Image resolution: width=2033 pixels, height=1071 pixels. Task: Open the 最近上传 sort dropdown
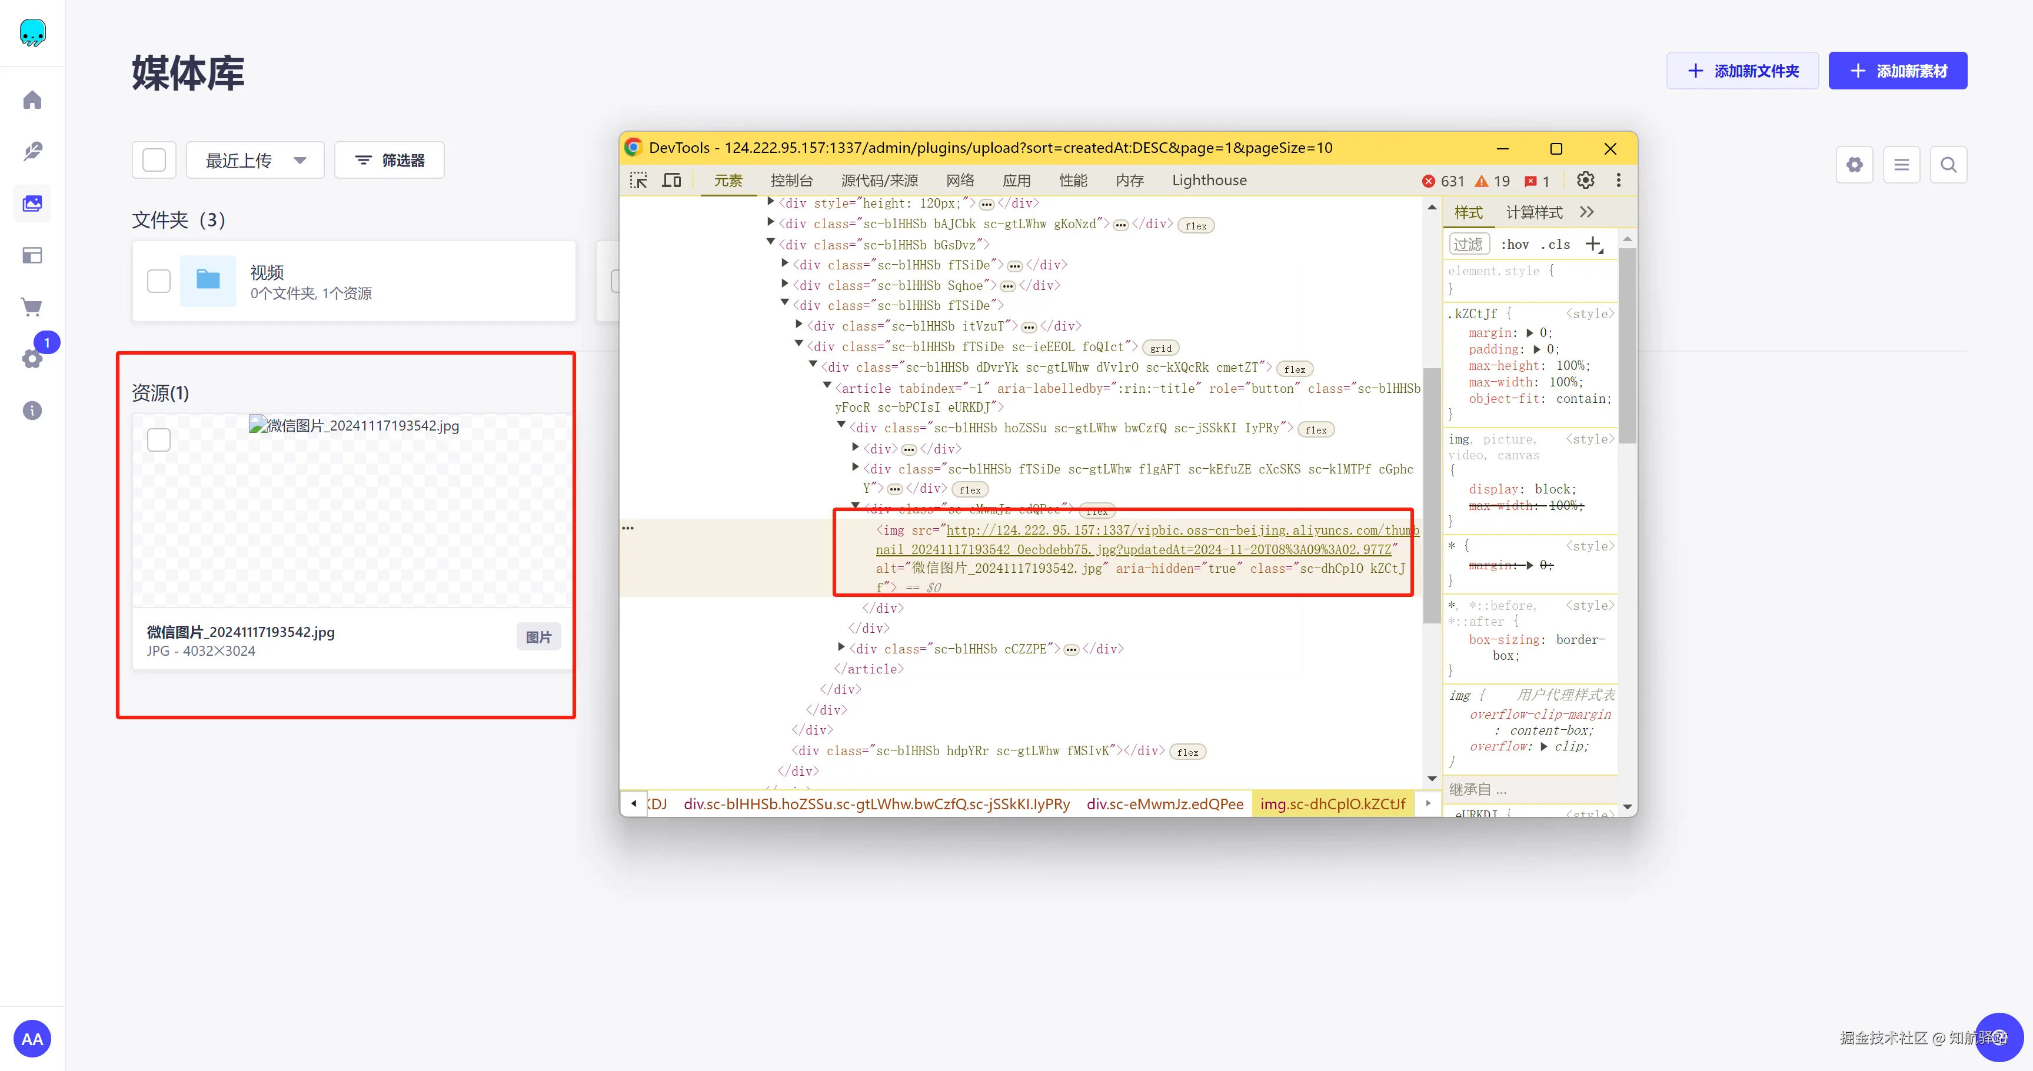pos(255,160)
